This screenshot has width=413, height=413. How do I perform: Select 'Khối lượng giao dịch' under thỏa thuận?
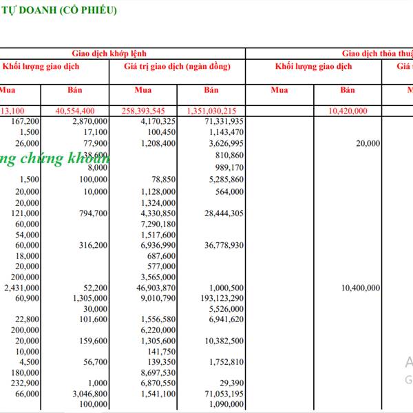click(x=313, y=66)
